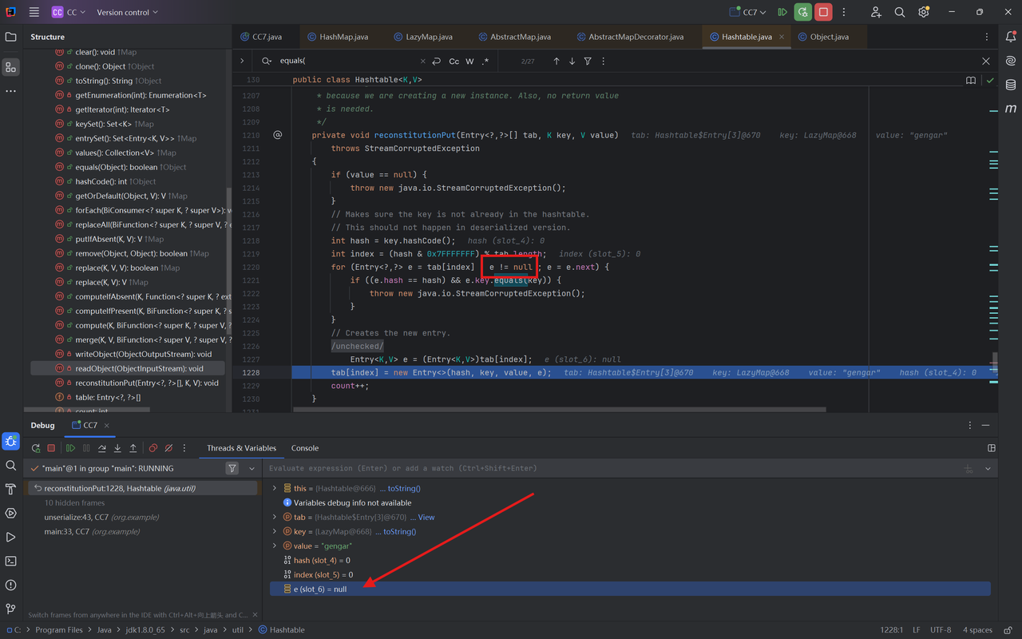
Task: Click the Step Over debug icon
Action: tap(101, 448)
